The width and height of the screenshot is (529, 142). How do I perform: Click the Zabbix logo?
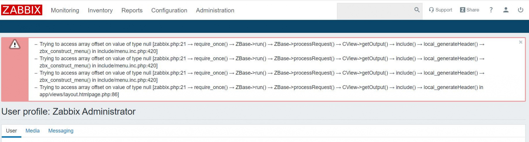pyautogui.click(x=22, y=10)
